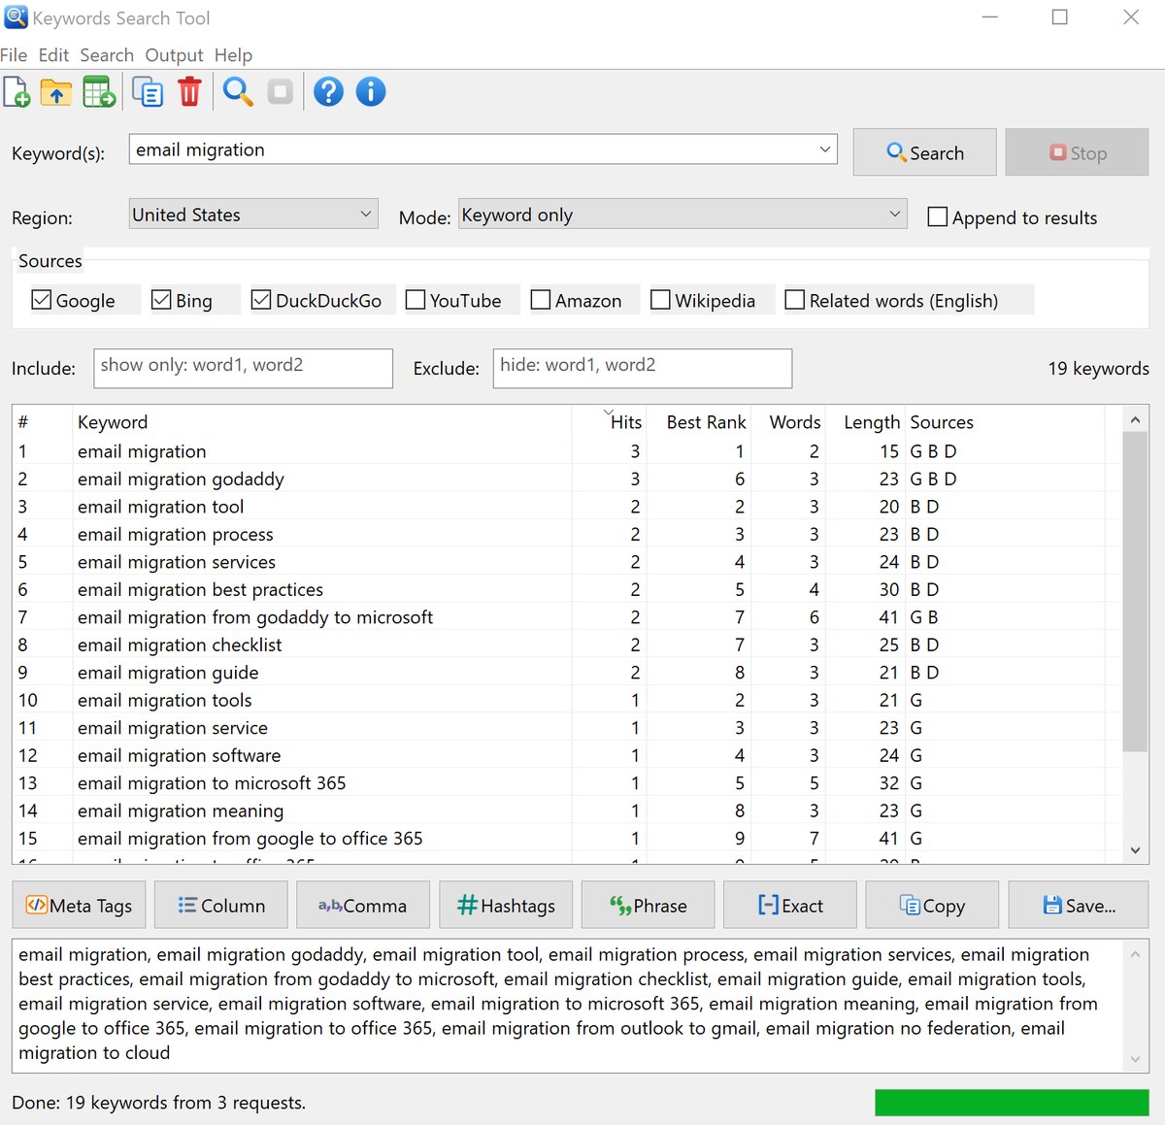Sort by the Words column header
This screenshot has width=1165, height=1125.
pos(788,422)
